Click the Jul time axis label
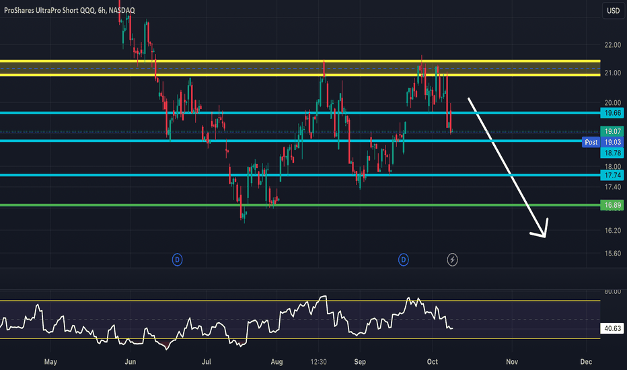The width and height of the screenshot is (627, 370). click(207, 362)
